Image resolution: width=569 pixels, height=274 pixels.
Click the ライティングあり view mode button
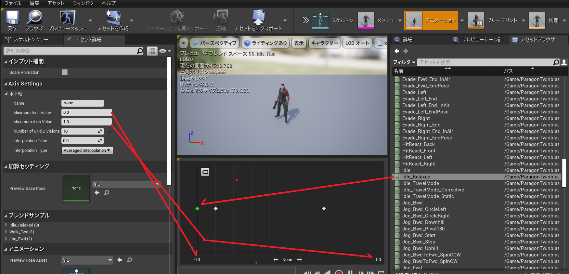(265, 43)
